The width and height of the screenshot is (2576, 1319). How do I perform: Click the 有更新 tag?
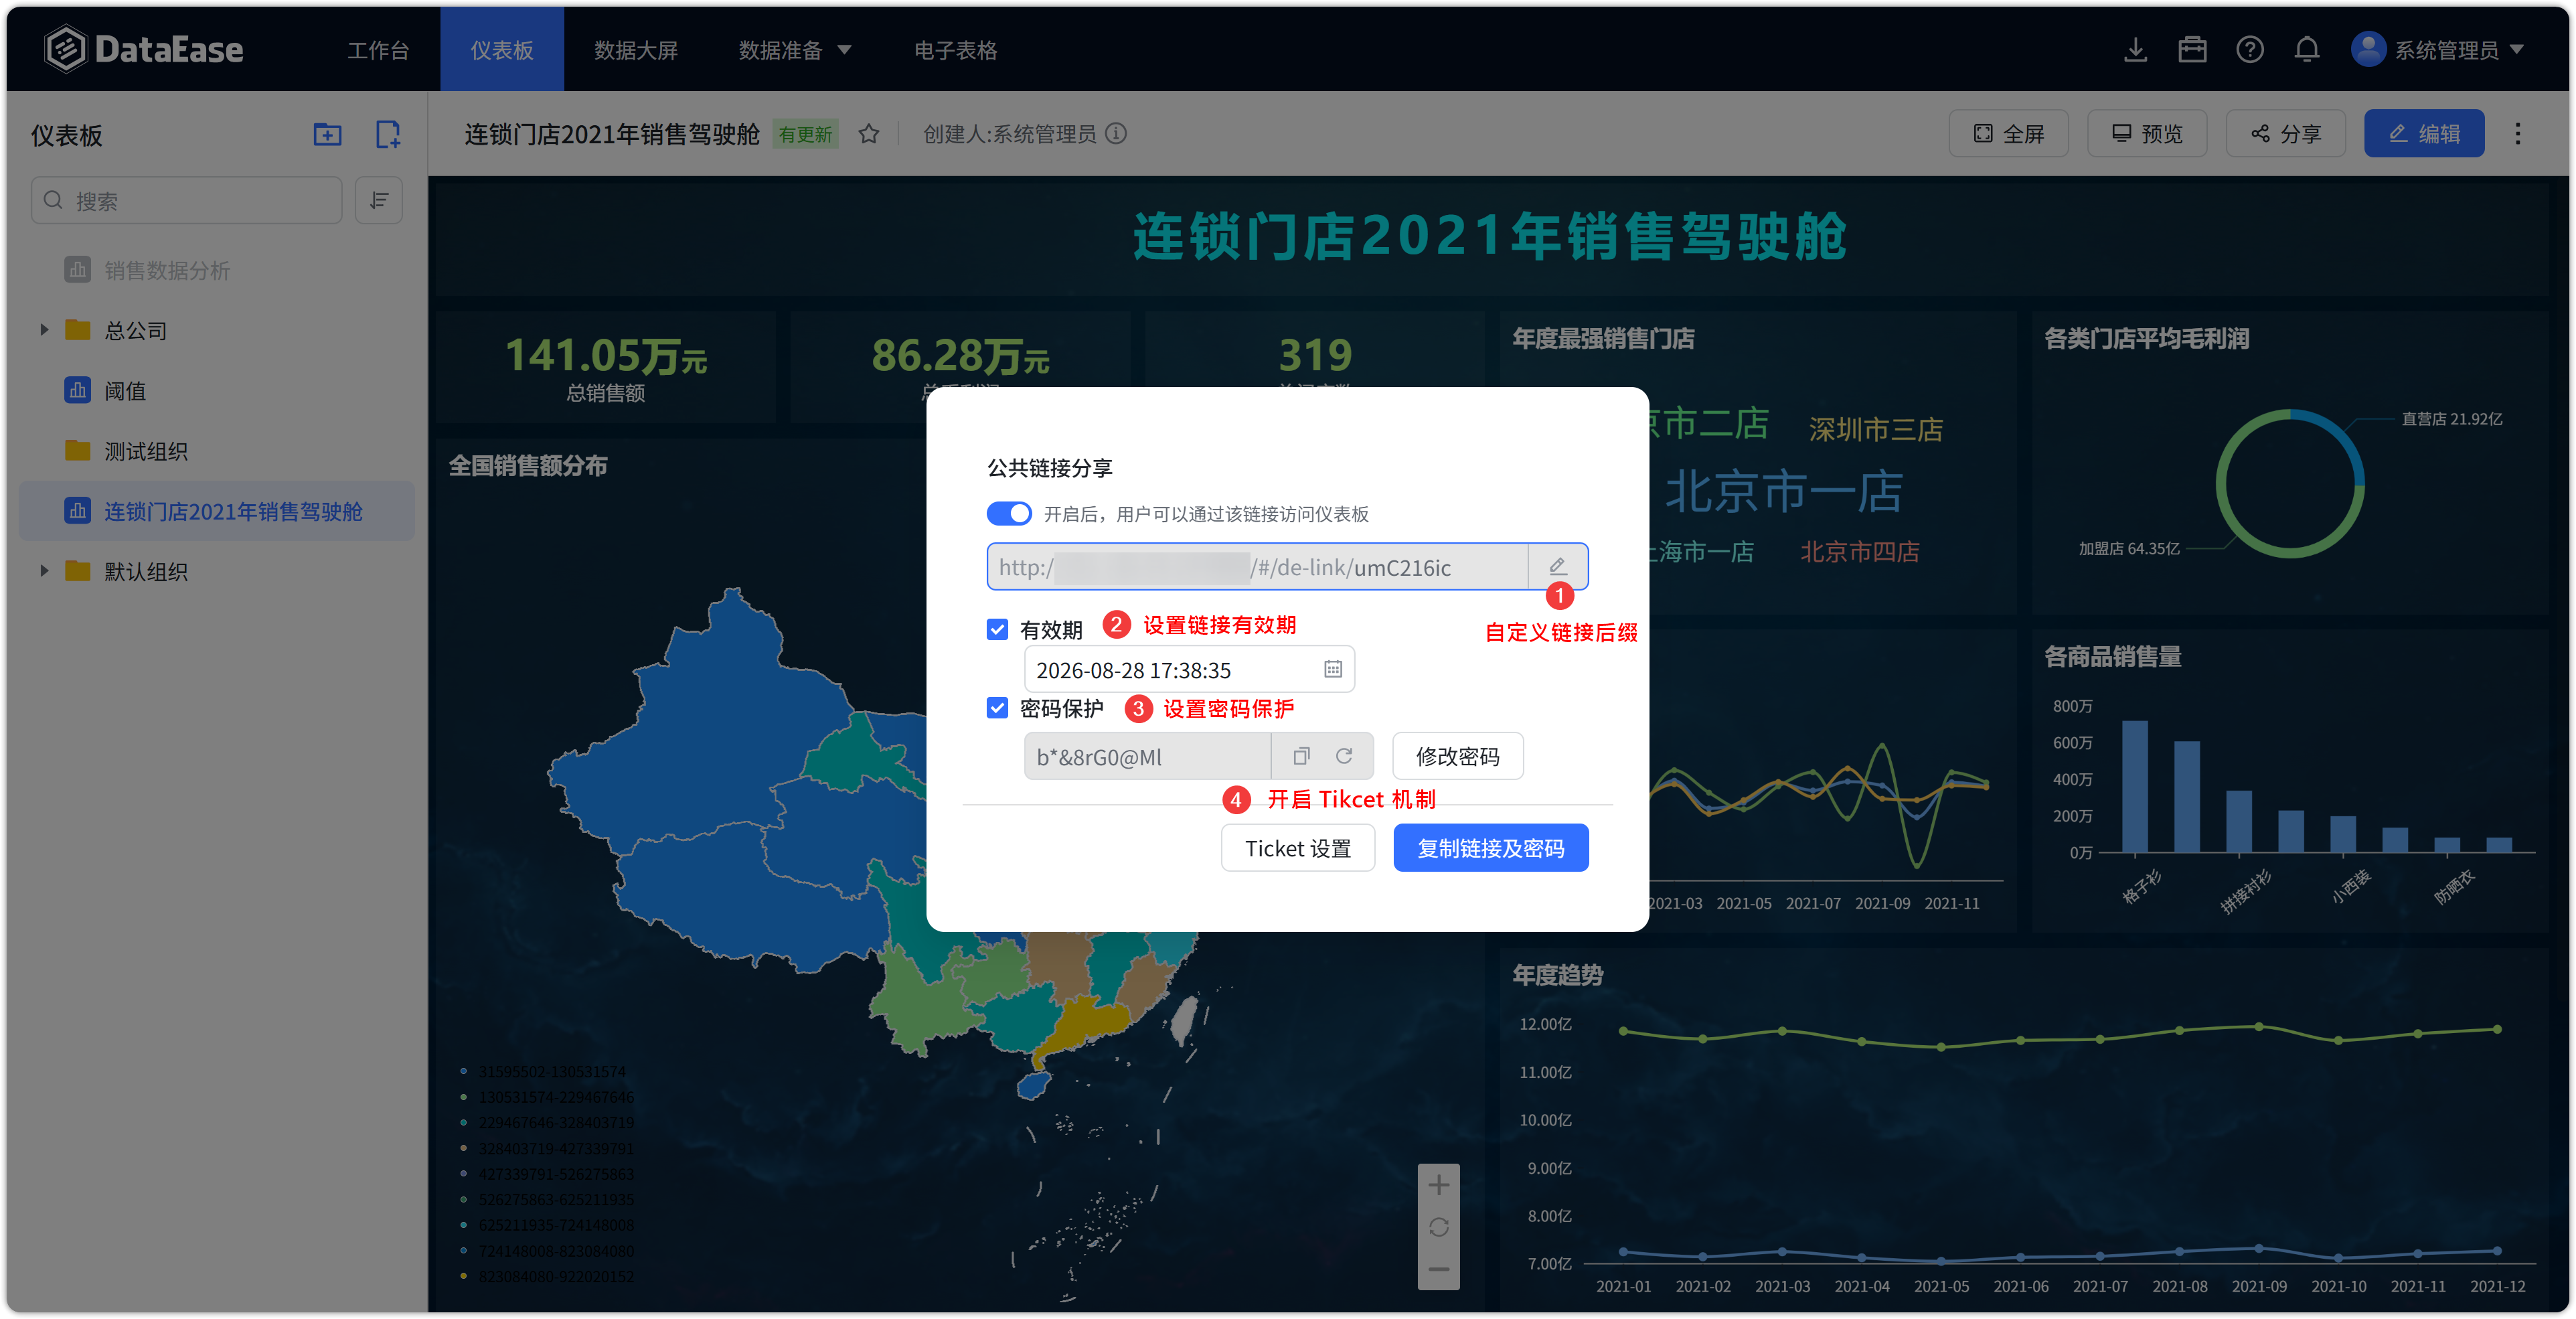[x=805, y=134]
